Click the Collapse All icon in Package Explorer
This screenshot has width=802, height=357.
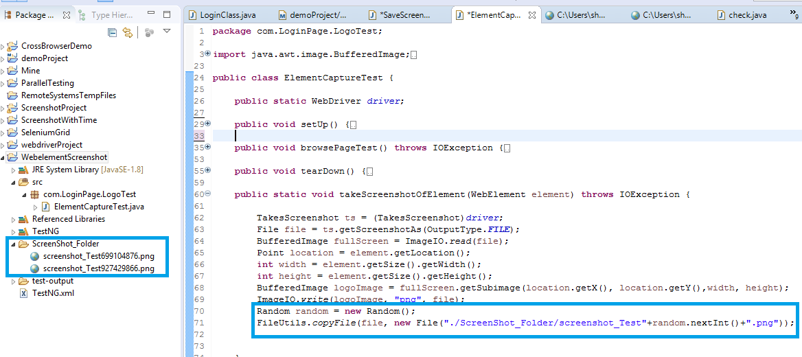click(113, 33)
